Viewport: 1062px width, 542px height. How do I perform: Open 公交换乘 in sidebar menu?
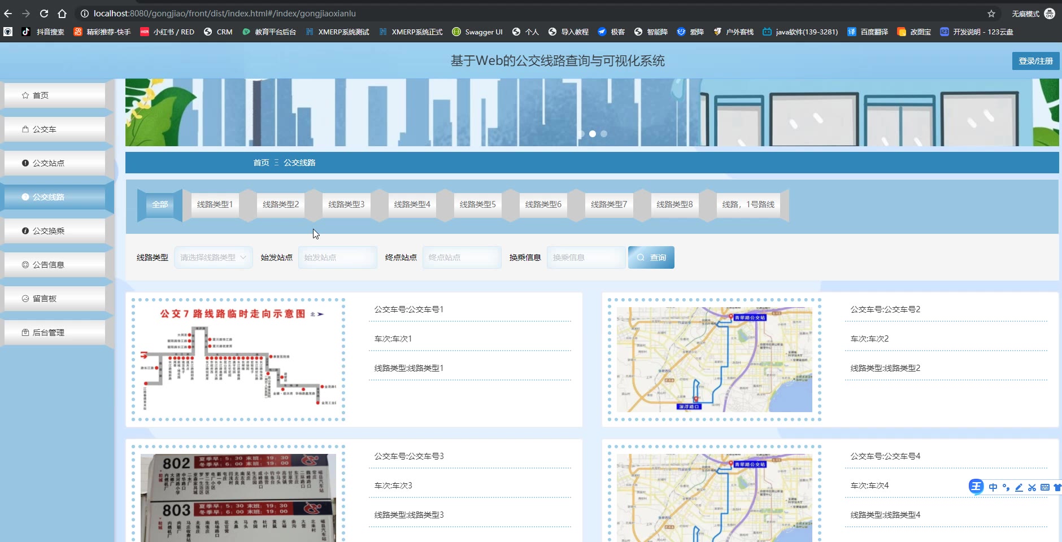(x=55, y=231)
